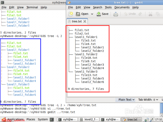This screenshot has width=163, height=122.
Task: Click the terminal scrollbar down arrow
Action: 161,115
